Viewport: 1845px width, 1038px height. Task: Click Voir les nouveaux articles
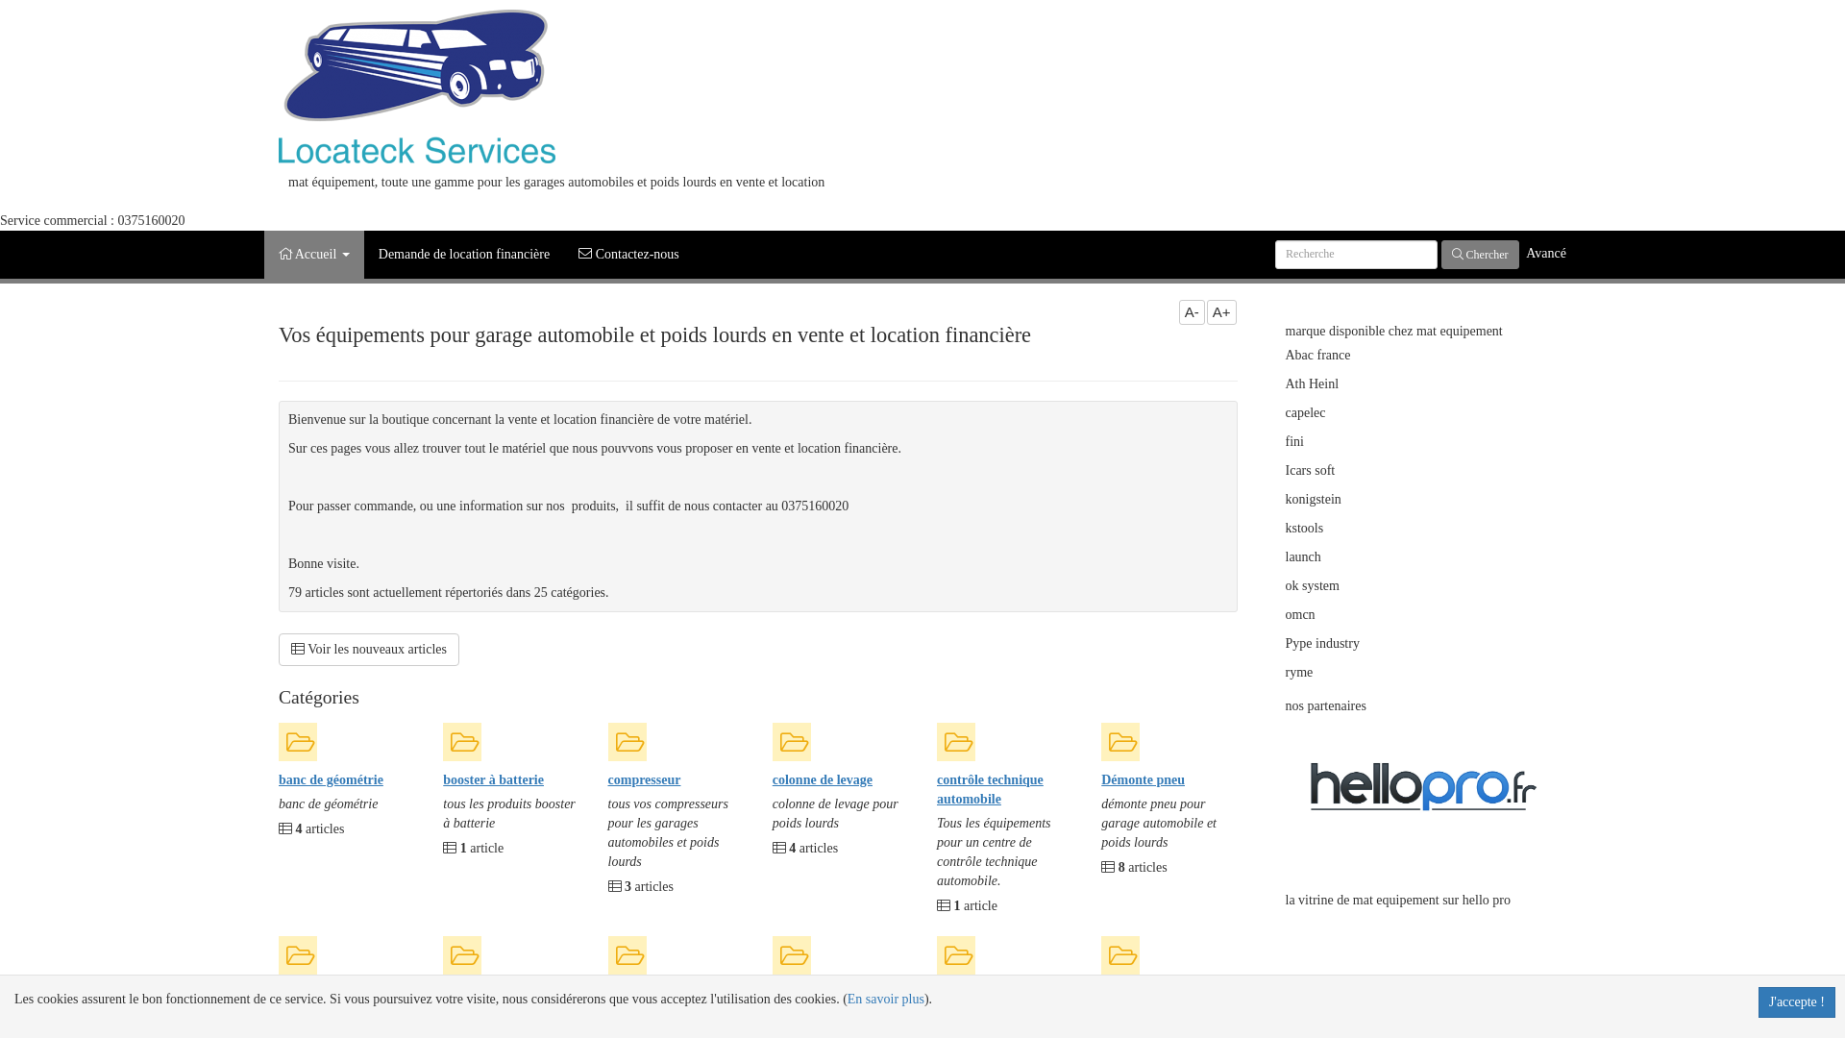click(368, 649)
